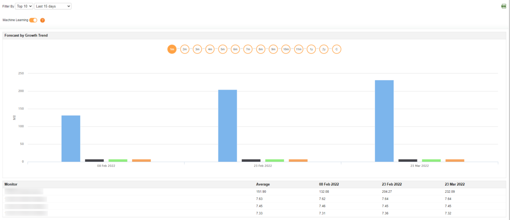Click the green bar for 08 Feb 2022
The image size is (510, 220).
pos(118,161)
